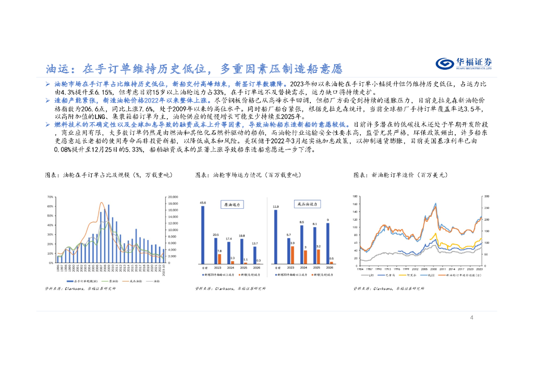The width and height of the screenshot is (534, 377).
Task: Click the 原油轮 green legend entry
Action: coord(110,282)
